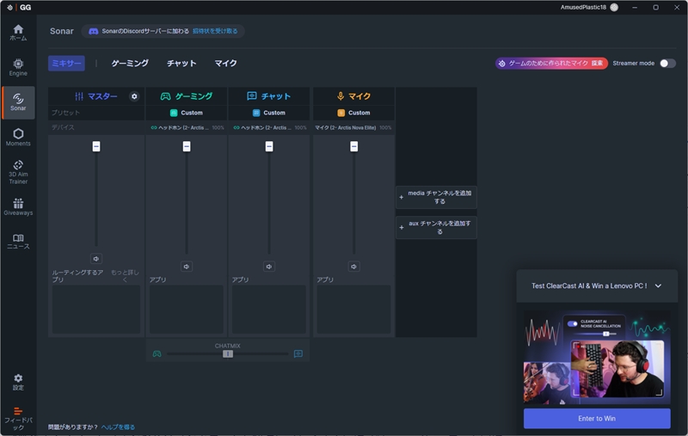Go to the ホーム home page
Viewport: 688px width, 436px height.
[x=18, y=33]
